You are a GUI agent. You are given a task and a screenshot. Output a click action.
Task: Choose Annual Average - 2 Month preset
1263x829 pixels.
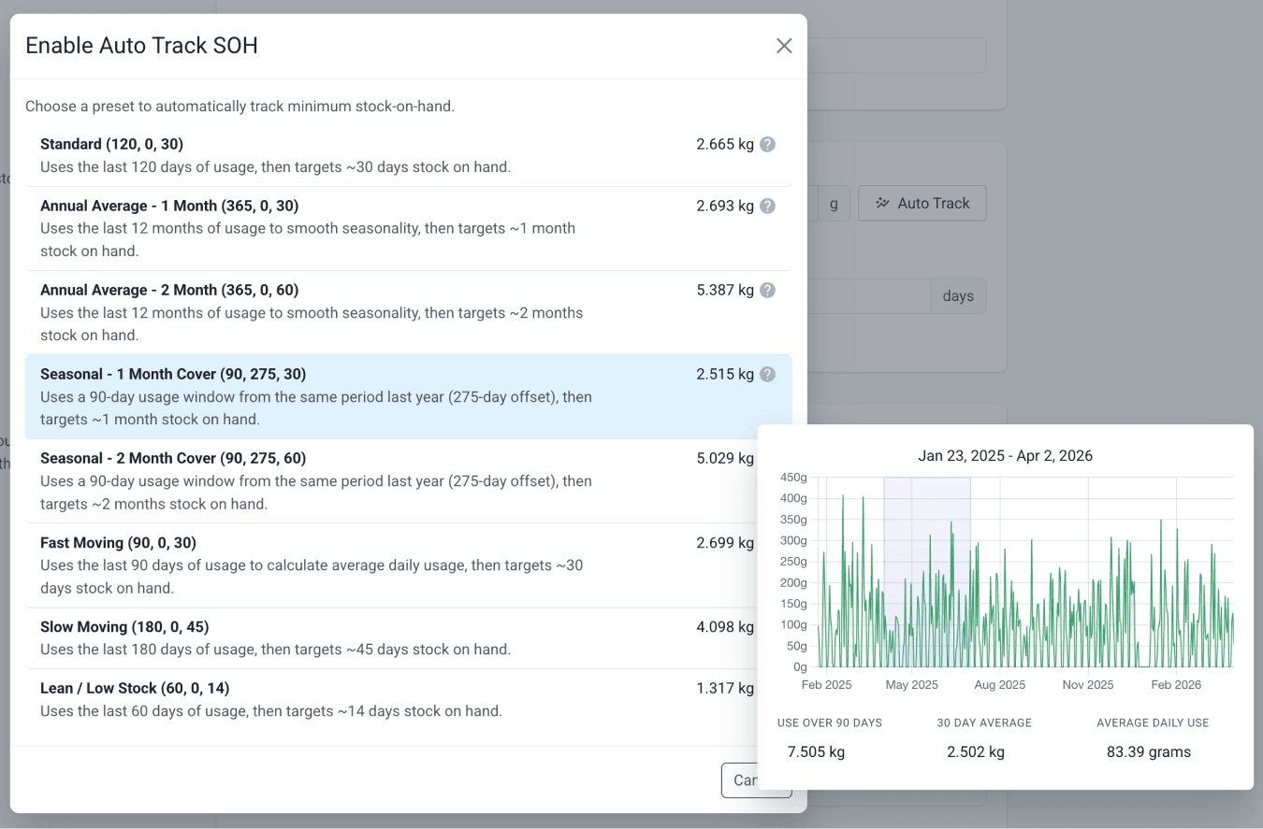pyautogui.click(x=408, y=313)
